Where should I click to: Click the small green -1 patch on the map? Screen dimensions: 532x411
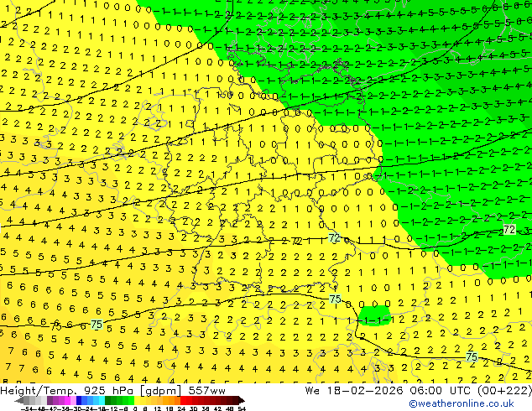tap(374, 315)
